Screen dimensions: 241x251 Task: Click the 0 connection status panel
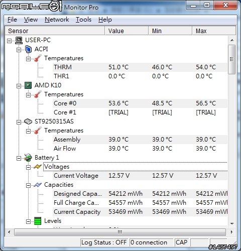pos(152,242)
